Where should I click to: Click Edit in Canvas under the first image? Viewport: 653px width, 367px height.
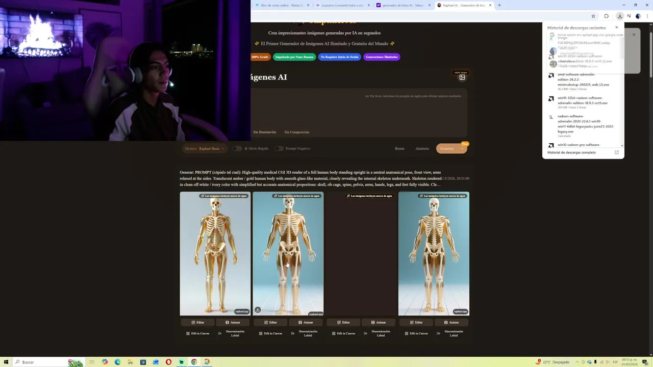coord(197,333)
